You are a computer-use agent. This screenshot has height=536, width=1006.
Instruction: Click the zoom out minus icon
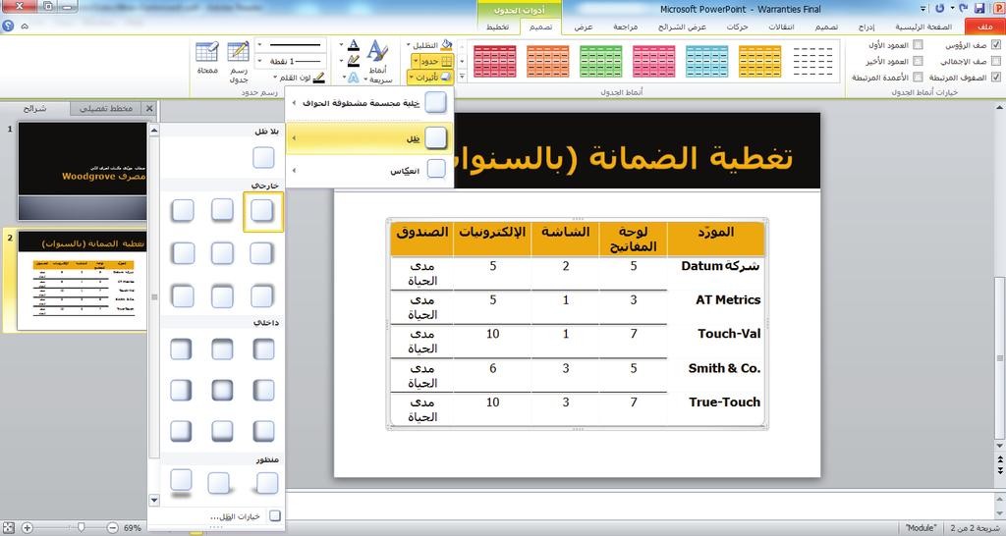coord(112,528)
